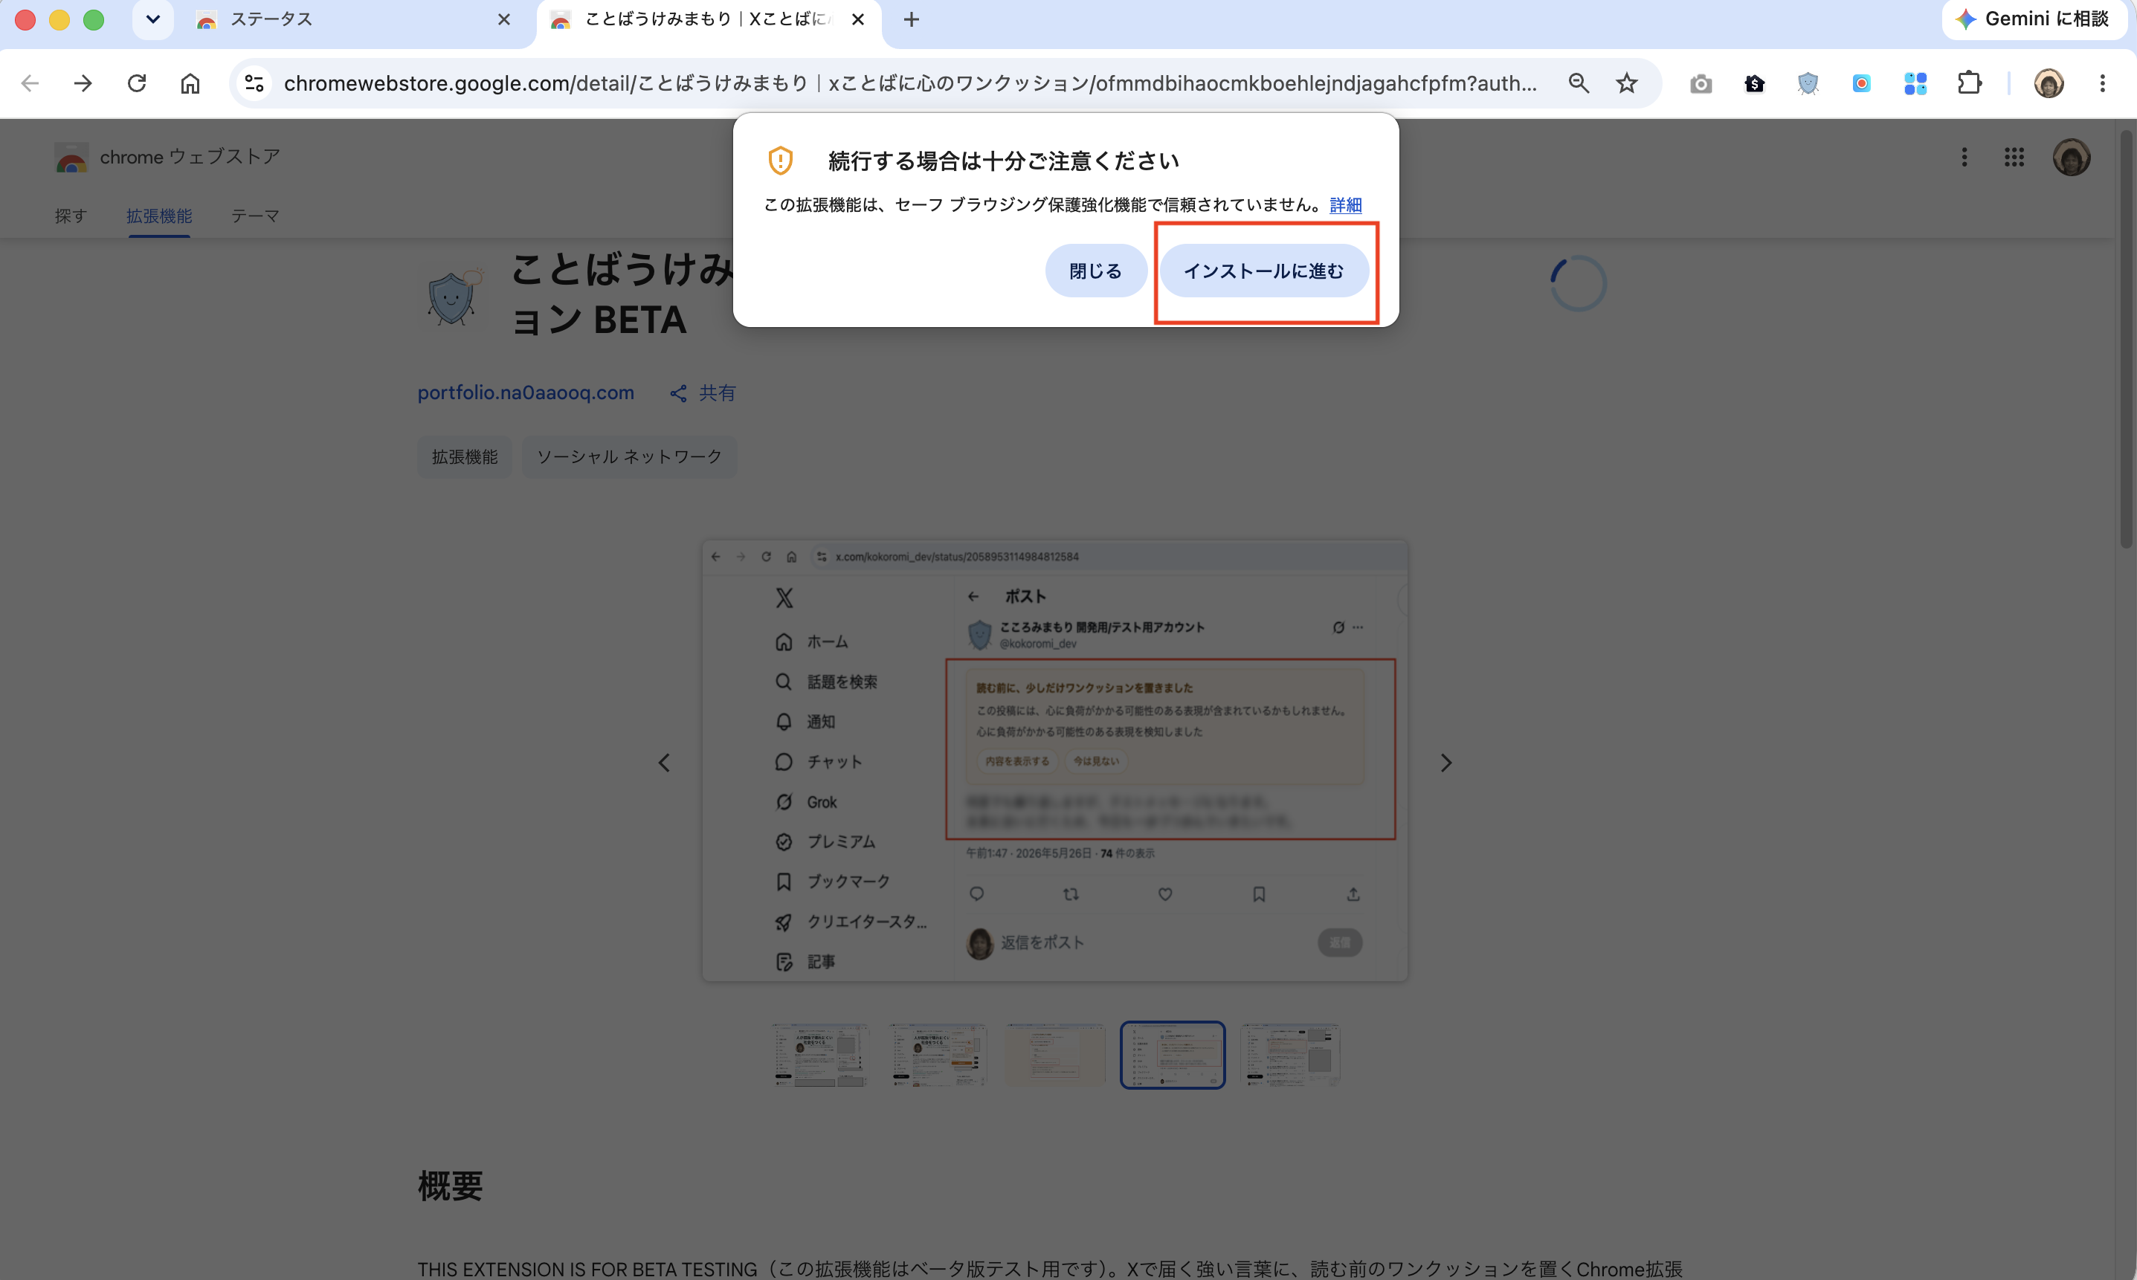Click page vertical scrollbar

tap(2127, 339)
